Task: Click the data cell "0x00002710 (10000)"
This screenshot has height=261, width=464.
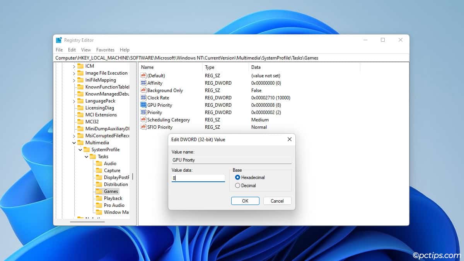Action: (x=271, y=98)
